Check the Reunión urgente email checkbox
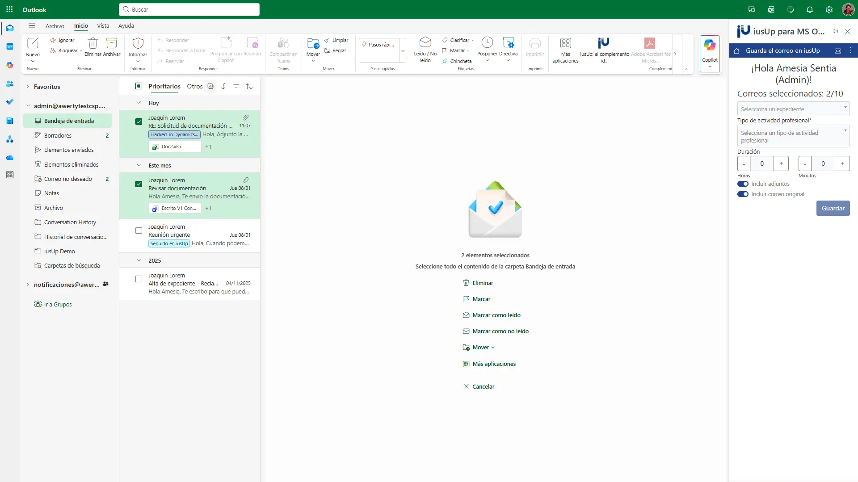The width and height of the screenshot is (858, 482). click(139, 231)
